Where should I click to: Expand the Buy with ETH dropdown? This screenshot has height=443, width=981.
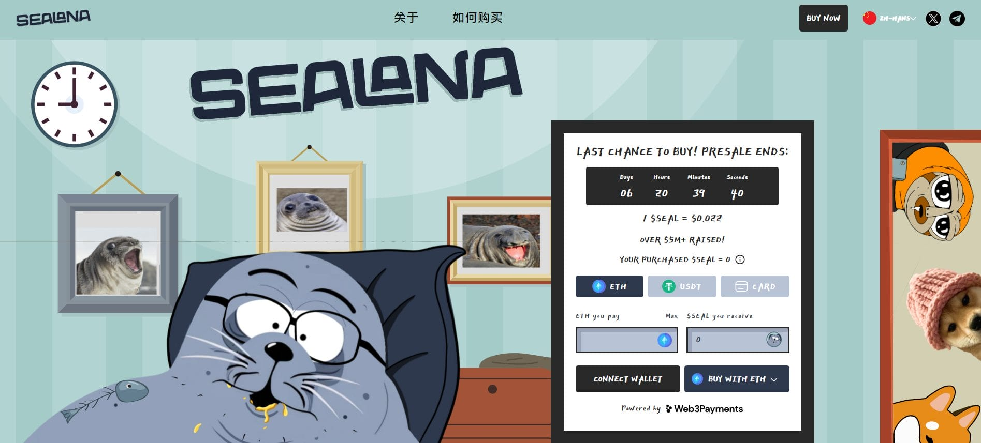tap(737, 379)
